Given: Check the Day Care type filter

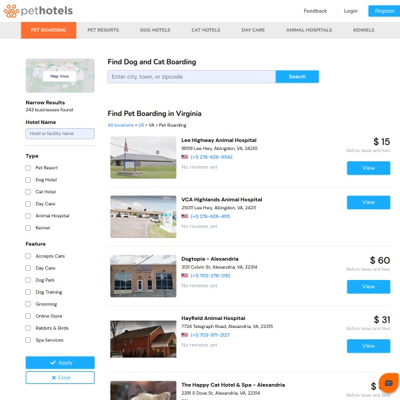Looking at the screenshot, I should (28, 204).
